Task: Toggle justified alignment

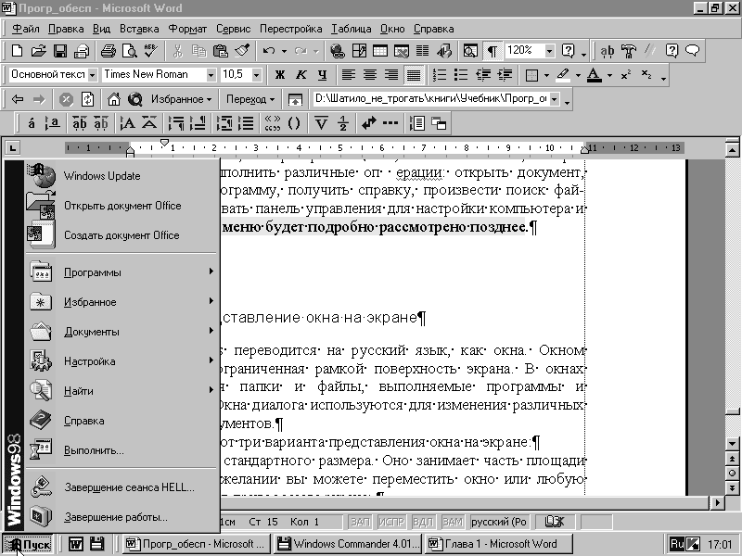Action: pos(414,75)
